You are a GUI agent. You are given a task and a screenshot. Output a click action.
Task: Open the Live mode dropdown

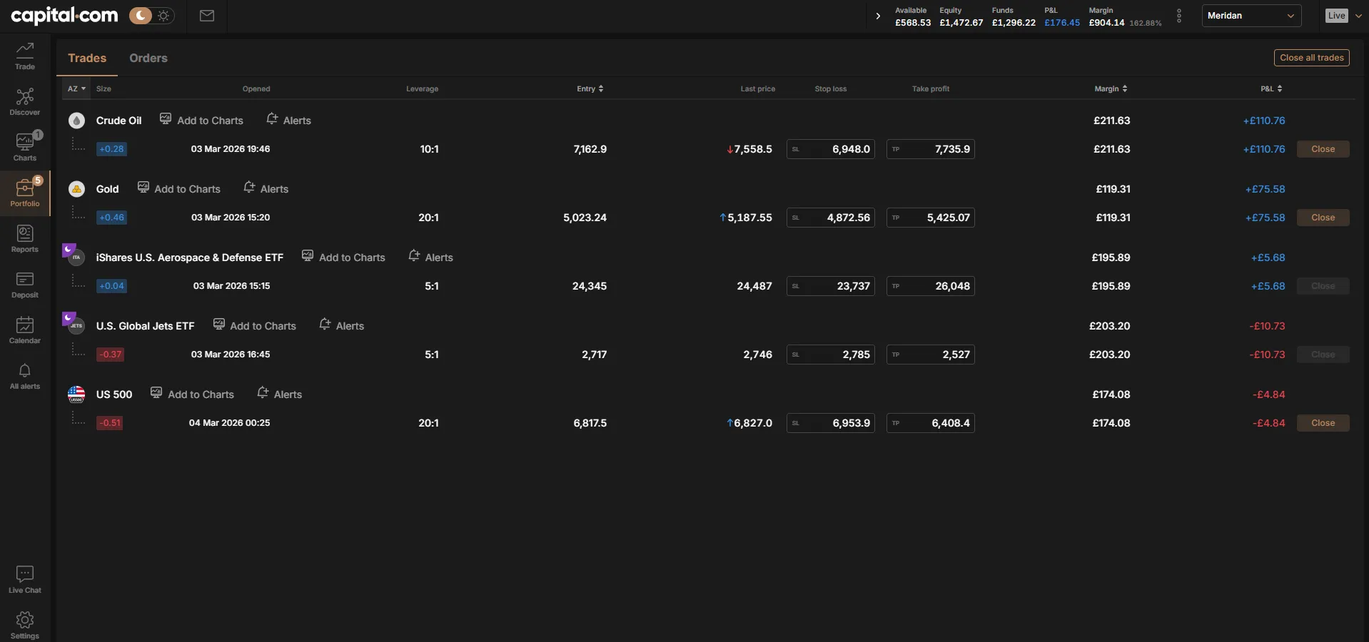(1343, 16)
